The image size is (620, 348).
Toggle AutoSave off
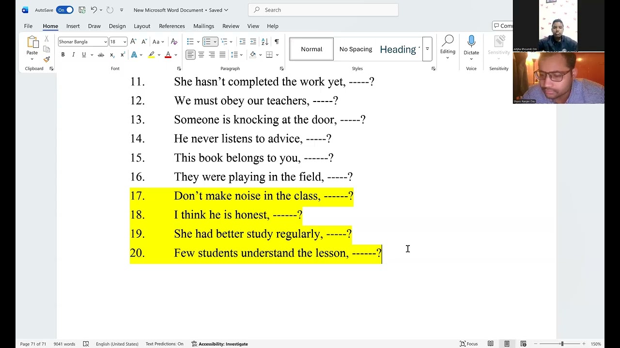tap(64, 10)
